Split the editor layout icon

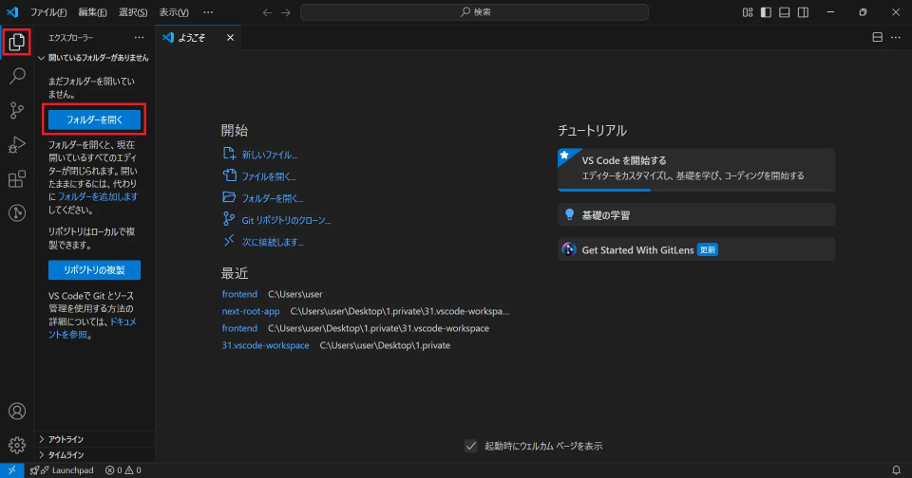click(878, 37)
